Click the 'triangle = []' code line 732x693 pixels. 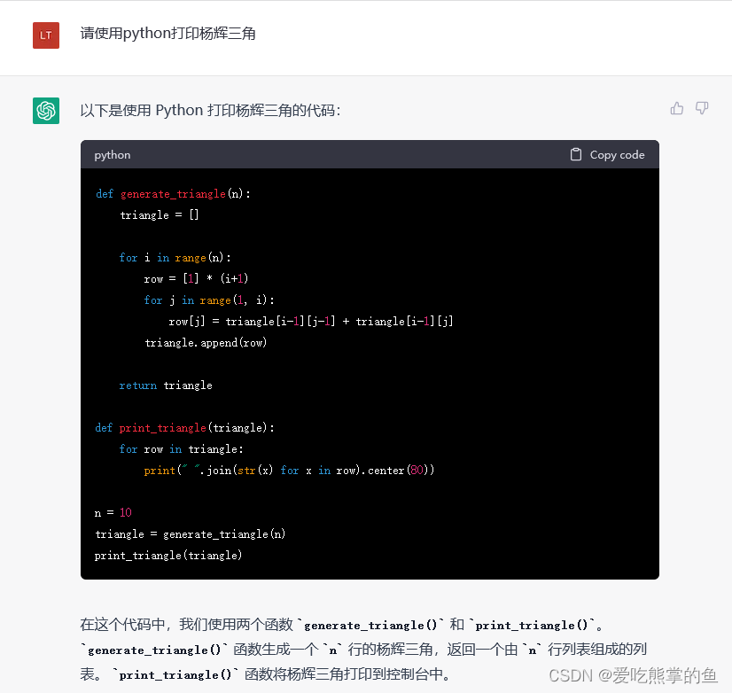[x=160, y=214]
